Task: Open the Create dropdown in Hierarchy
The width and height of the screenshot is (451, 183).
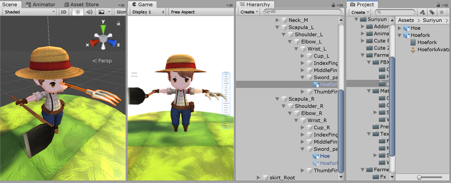Action: (x=249, y=12)
